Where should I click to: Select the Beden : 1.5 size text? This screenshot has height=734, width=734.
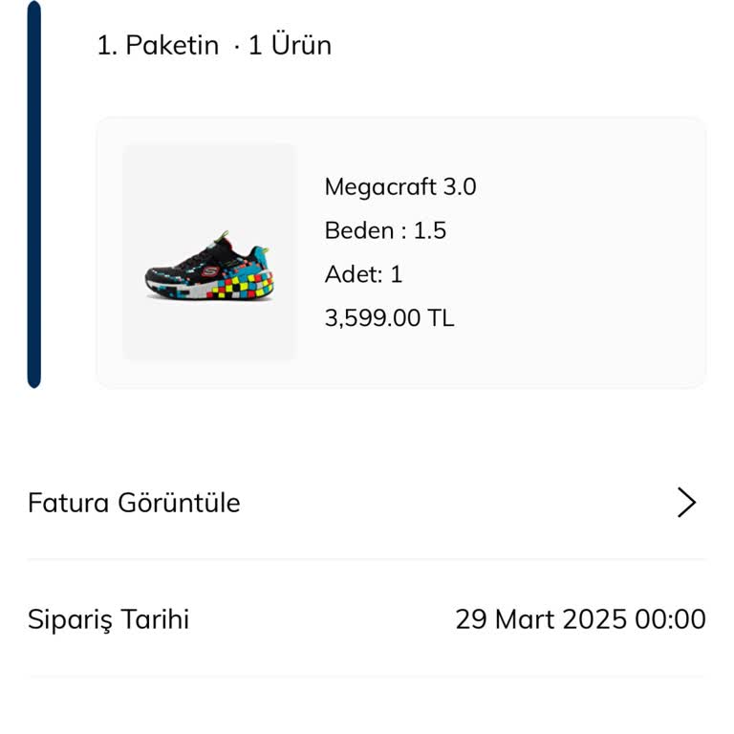385,230
